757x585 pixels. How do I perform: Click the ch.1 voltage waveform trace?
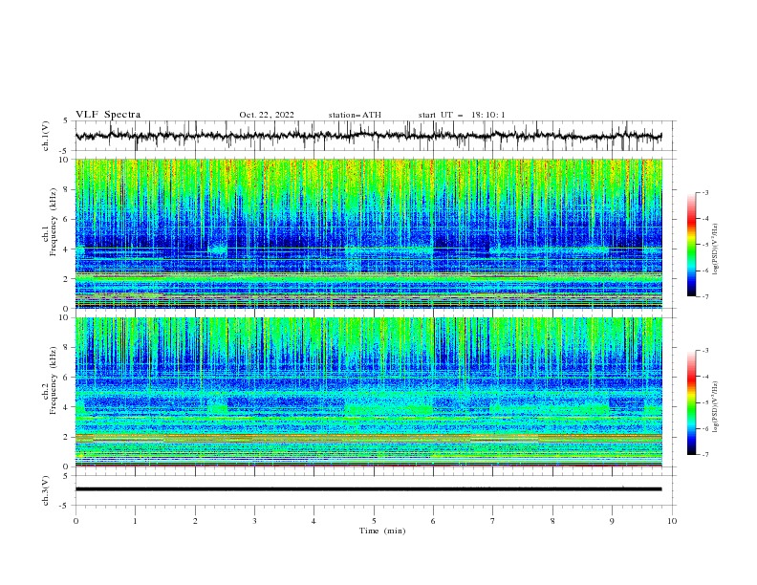368,136
